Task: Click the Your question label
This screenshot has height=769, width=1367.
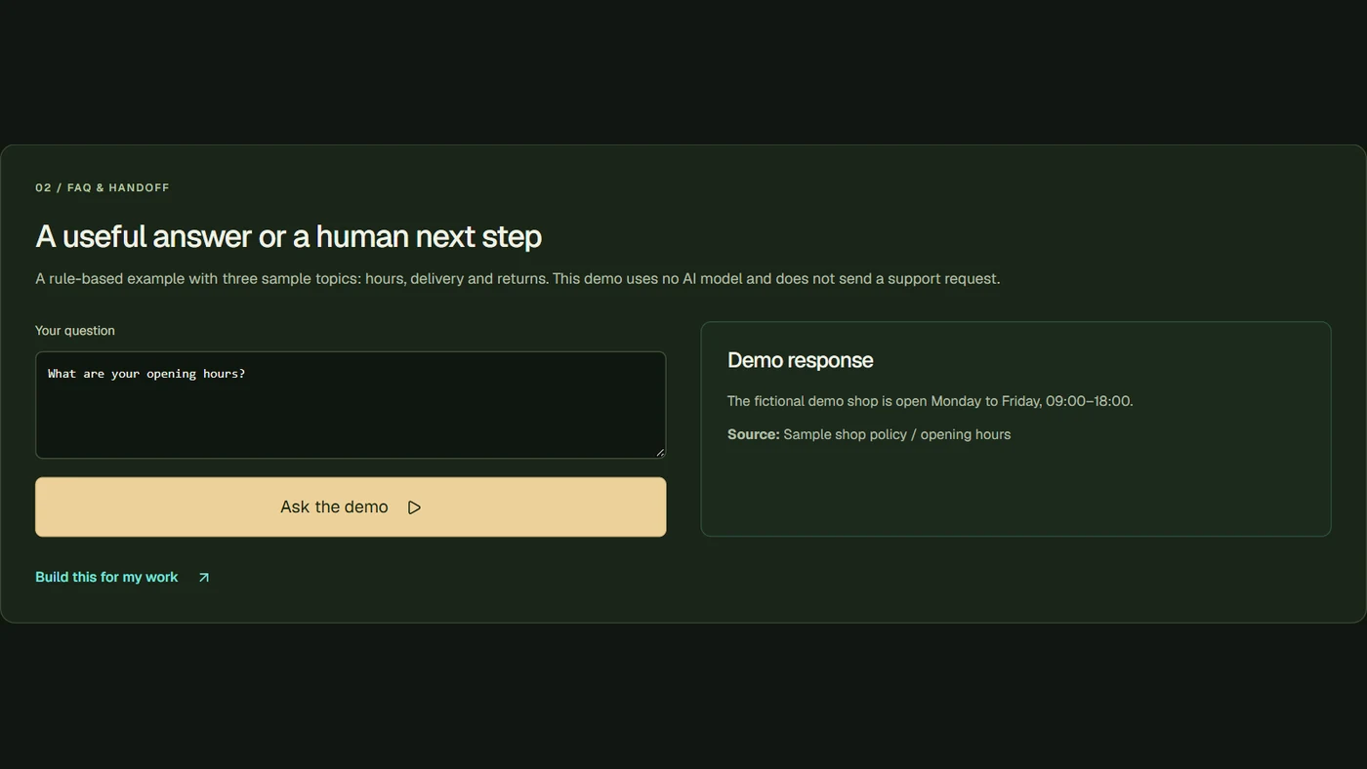Action: tap(75, 331)
